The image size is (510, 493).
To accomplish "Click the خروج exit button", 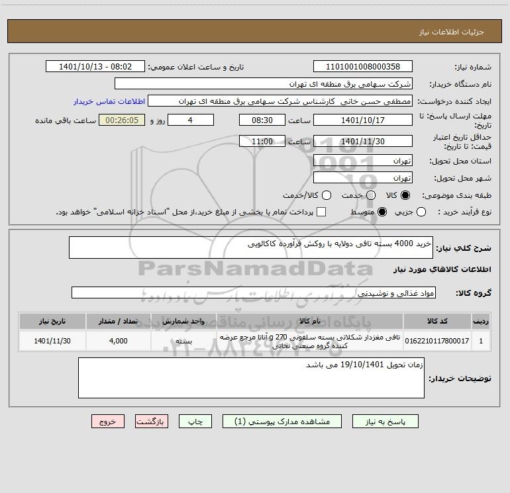I will (x=108, y=421).
